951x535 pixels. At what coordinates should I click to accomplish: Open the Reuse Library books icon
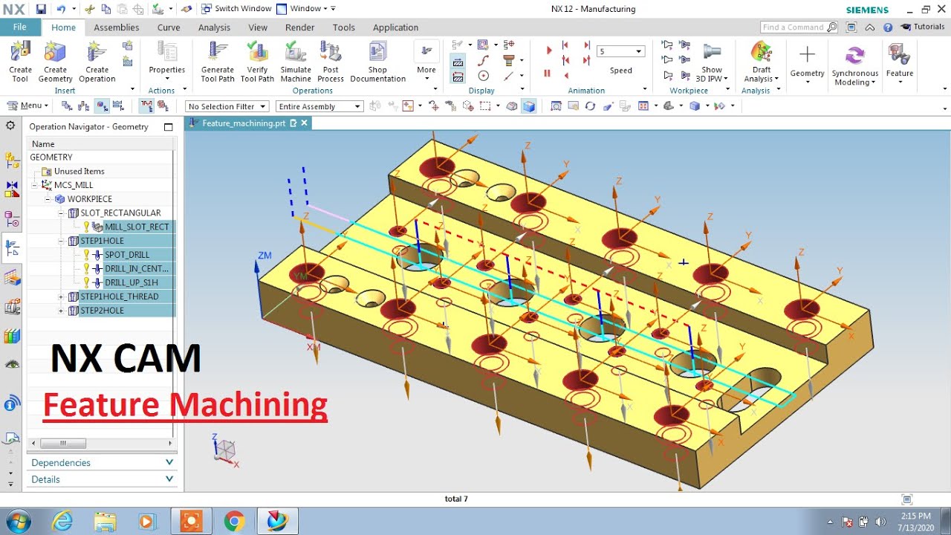tap(12, 336)
